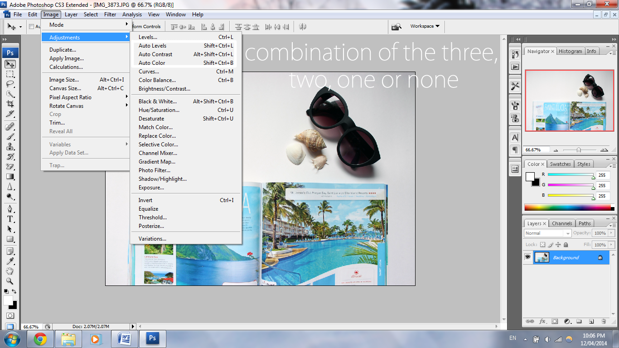
Task: Add a layer mask in Layers panel
Action: (555, 321)
